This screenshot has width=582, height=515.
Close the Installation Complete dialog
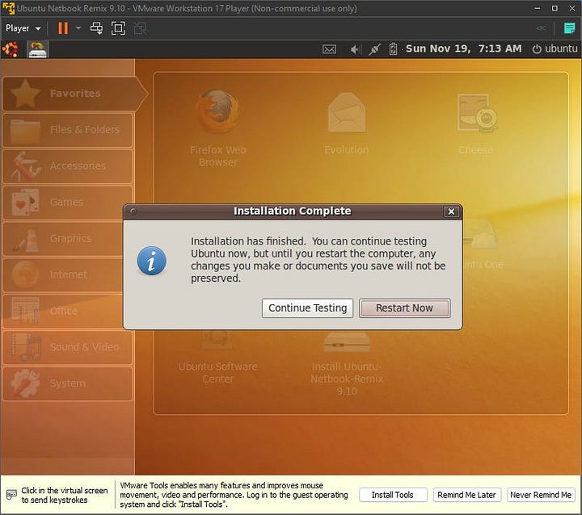pos(451,211)
